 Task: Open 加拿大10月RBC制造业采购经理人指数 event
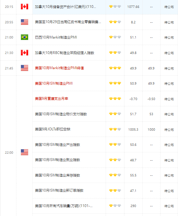point(64,53)
